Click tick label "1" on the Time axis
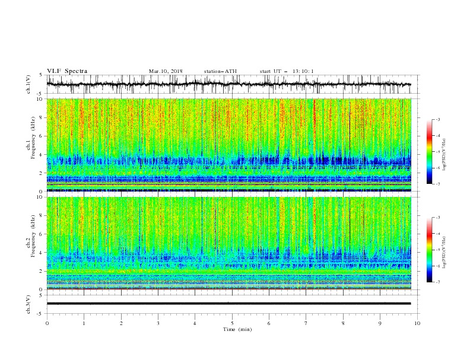This screenshot has width=470, height=363. pos(84,323)
